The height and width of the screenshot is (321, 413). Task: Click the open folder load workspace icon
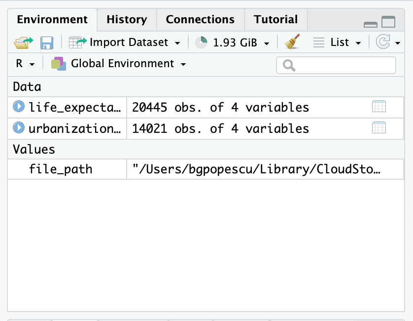[23, 43]
